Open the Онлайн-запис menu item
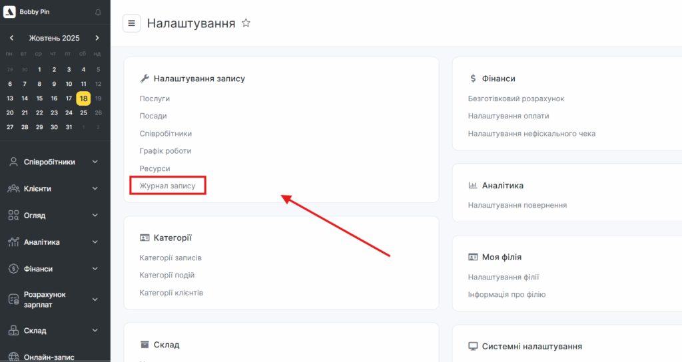This screenshot has width=682, height=362. [x=51, y=357]
